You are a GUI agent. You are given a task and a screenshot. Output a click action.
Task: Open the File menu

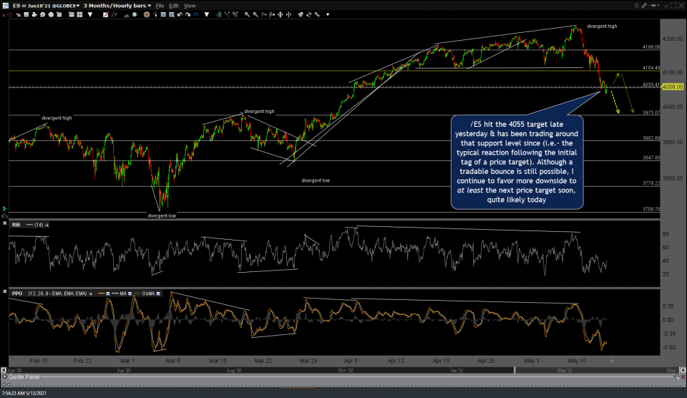[160, 6]
